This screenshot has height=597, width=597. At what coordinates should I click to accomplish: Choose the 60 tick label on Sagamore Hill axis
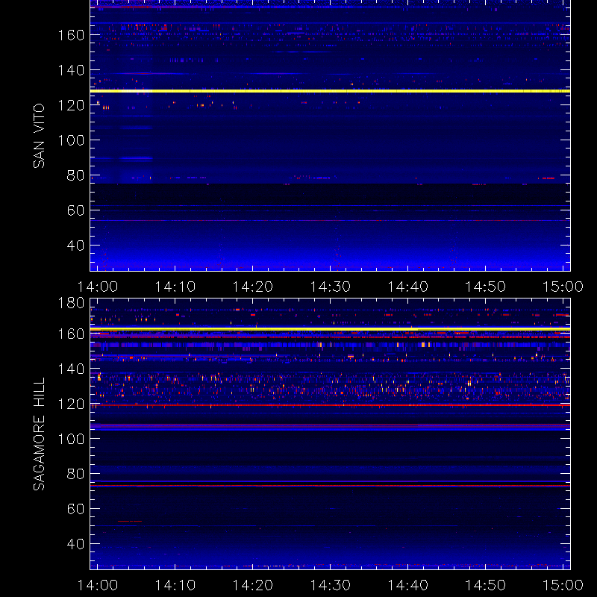click(x=75, y=509)
